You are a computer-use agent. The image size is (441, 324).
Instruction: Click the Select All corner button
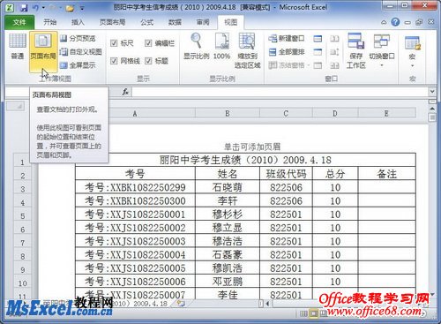(15, 106)
